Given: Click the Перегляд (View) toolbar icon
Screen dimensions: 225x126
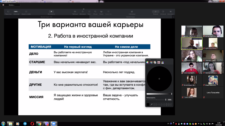Looking at the screenshot, I should 8,11.
